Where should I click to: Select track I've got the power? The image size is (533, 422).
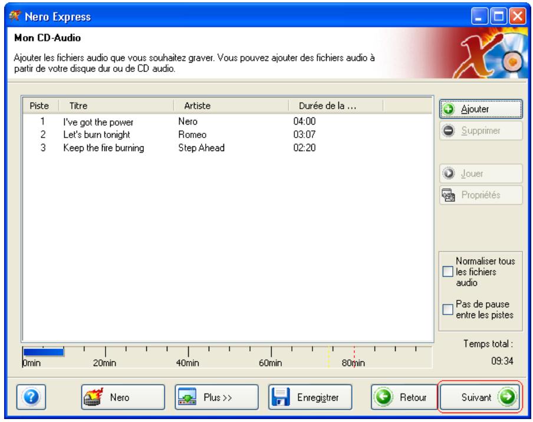[x=98, y=122]
